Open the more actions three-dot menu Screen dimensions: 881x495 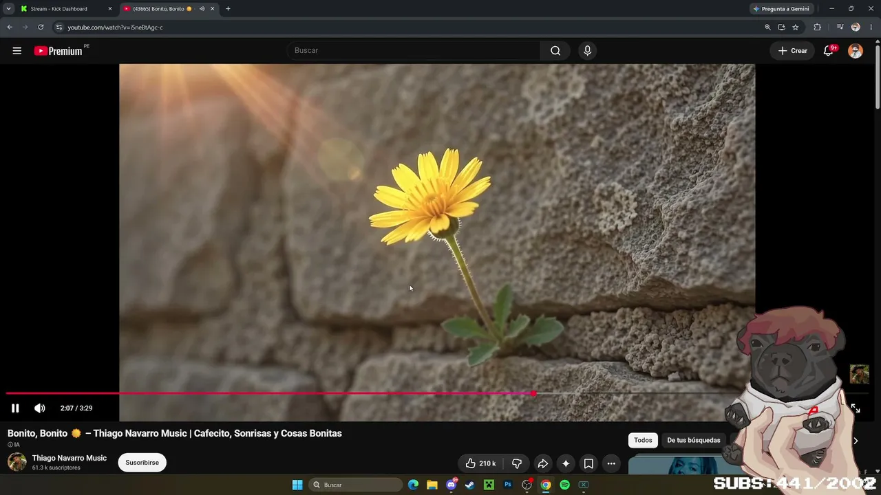611,463
